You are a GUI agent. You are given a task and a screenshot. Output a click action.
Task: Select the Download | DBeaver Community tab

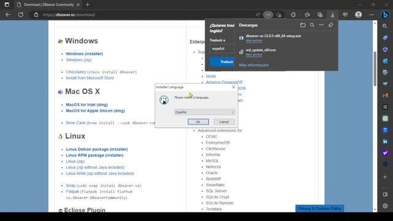(49, 4)
